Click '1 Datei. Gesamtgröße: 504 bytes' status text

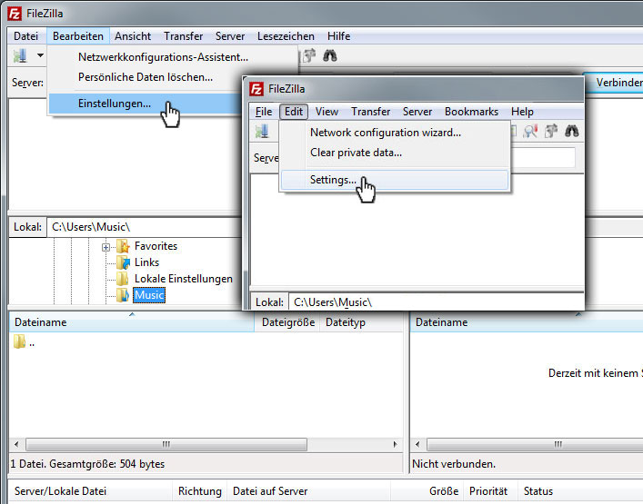[87, 464]
